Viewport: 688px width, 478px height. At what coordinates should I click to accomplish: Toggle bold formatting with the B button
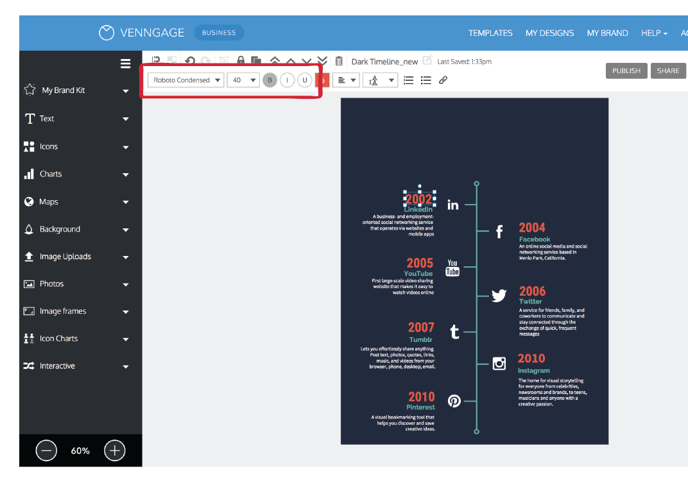point(270,80)
